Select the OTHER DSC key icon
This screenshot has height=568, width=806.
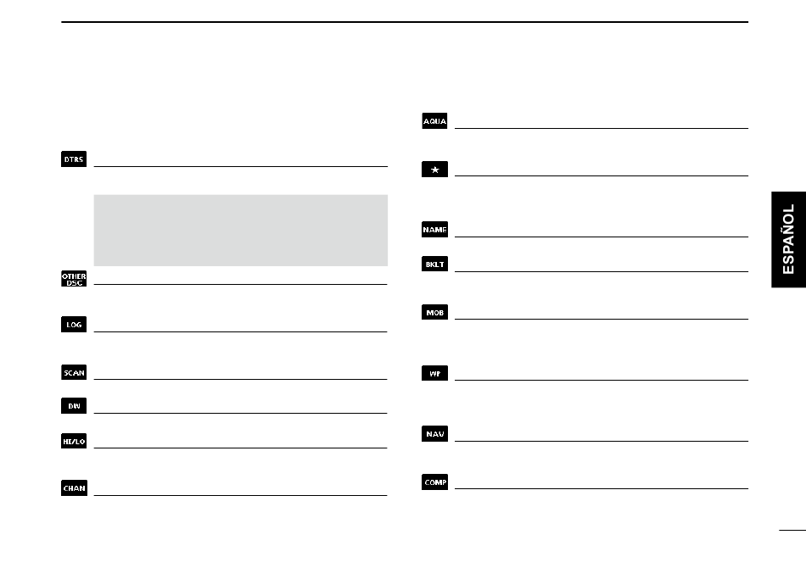(74, 279)
